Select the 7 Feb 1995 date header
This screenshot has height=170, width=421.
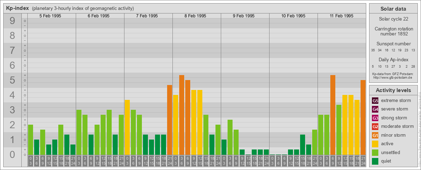147,16
